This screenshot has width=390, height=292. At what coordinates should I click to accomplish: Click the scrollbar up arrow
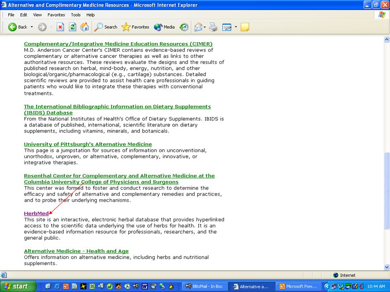(x=387, y=39)
